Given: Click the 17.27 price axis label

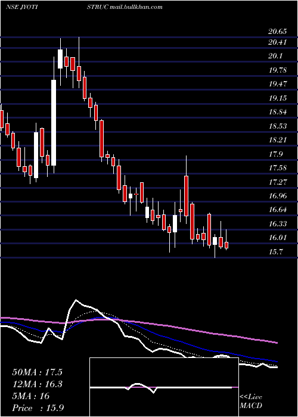Looking at the screenshot, I should 278,182.
